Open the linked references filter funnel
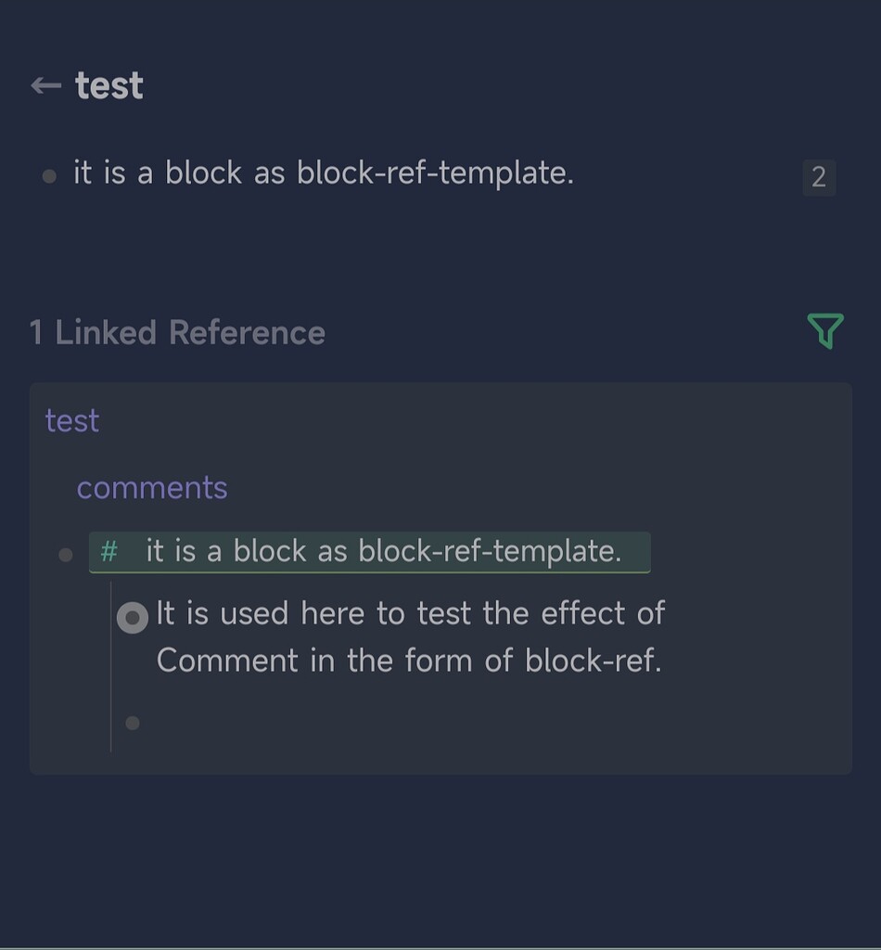 click(x=825, y=331)
